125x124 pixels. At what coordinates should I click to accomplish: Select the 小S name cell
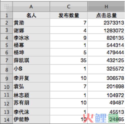31,69
